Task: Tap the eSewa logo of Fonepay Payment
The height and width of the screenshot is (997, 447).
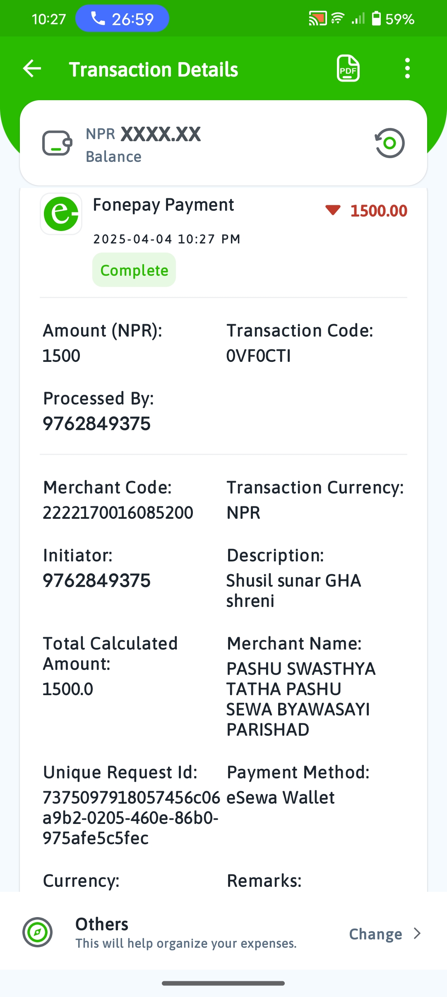Action: [x=61, y=214]
